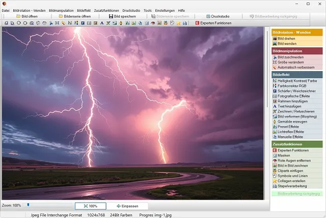The width and height of the screenshot is (326, 218).
Task: Open Zeichnen / Retuschieren tool
Action: click(296, 111)
